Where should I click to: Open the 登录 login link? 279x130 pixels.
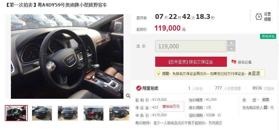[256, 73]
